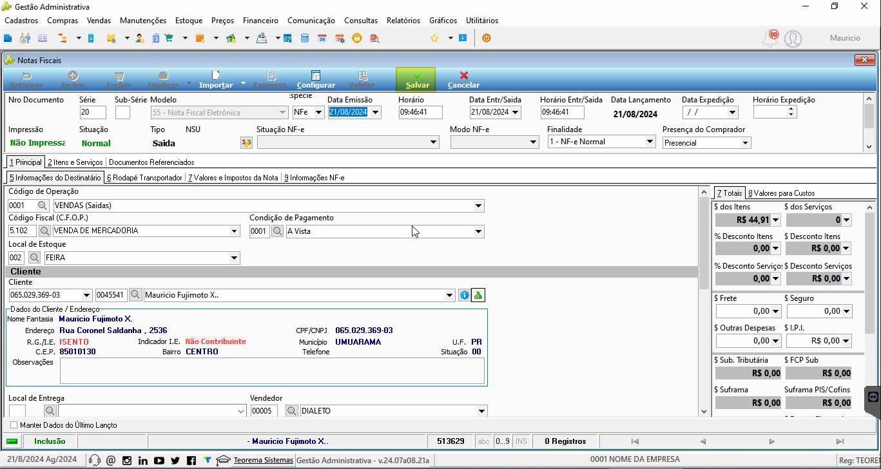Open the Configurar toolbar icon
881x469 pixels.
pyautogui.click(x=316, y=80)
